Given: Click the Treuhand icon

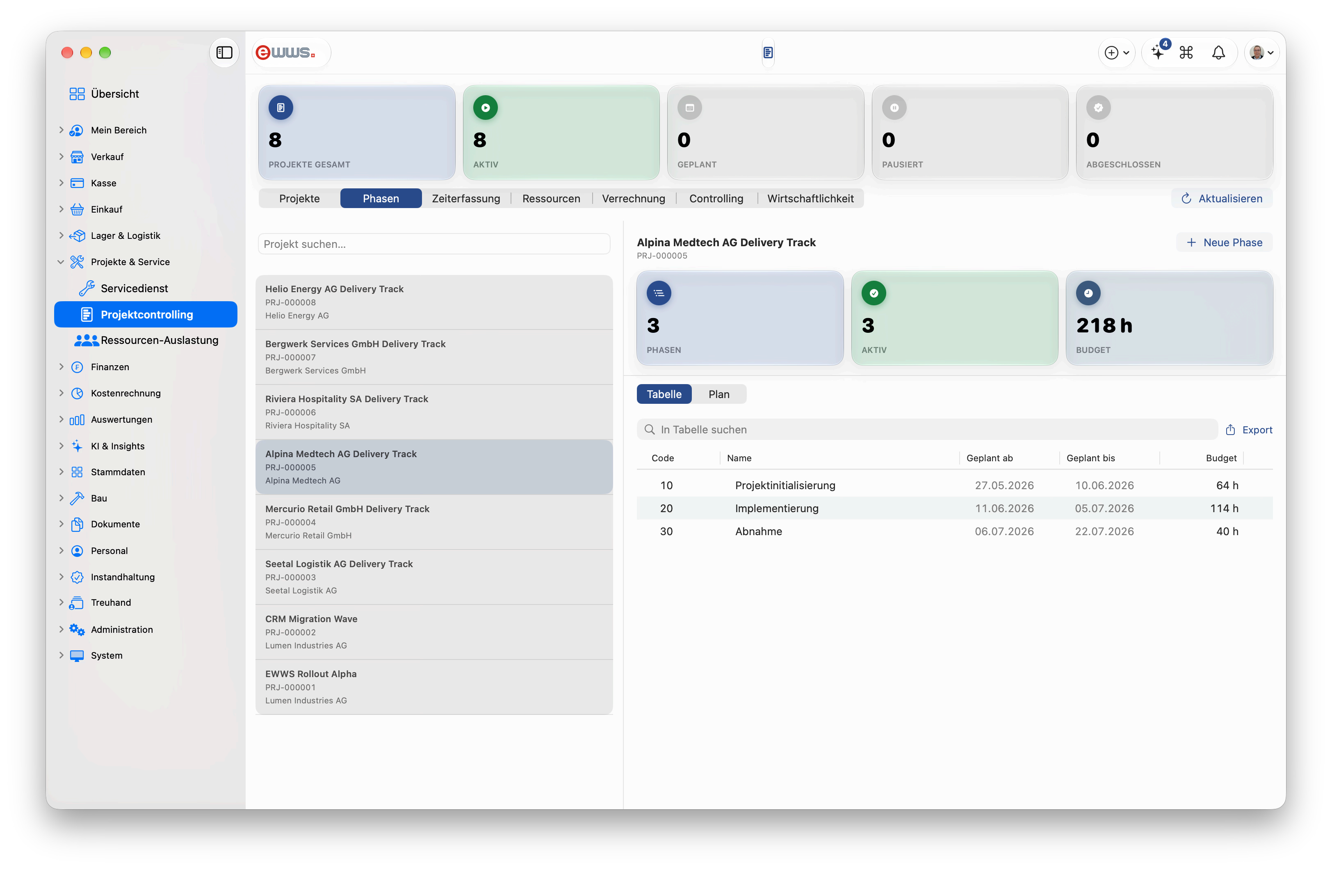Looking at the screenshot, I should [77, 603].
